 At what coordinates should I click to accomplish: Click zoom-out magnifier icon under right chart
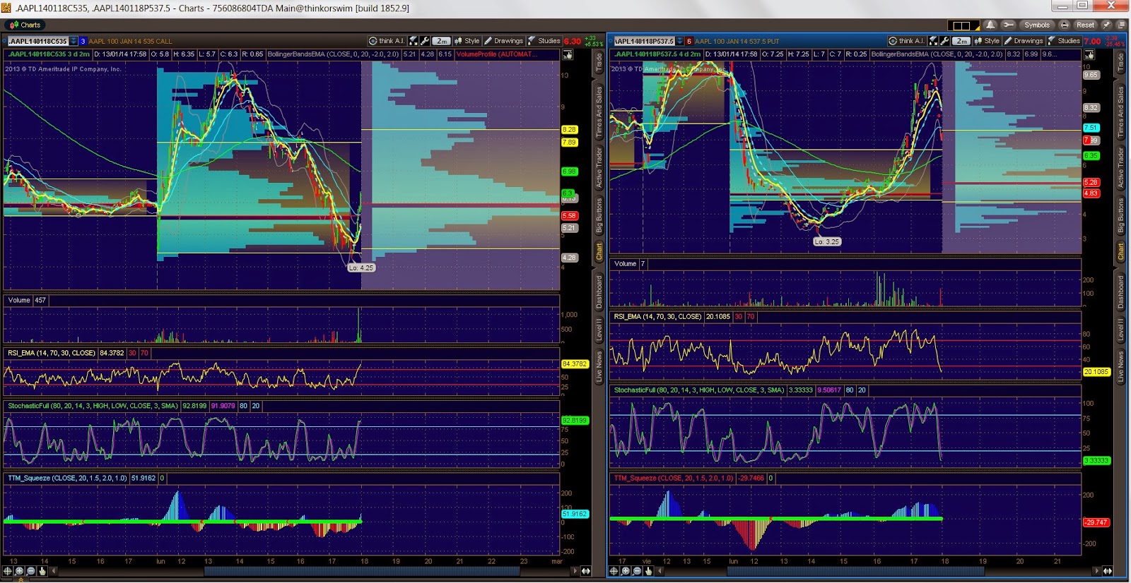point(636,571)
